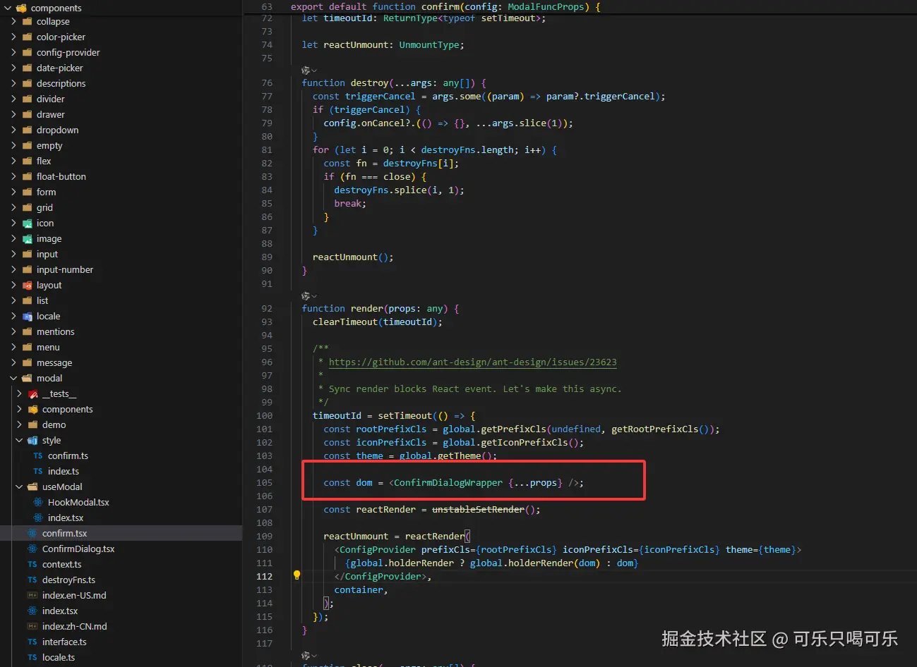Screen dimensions: 917x667
Task: Click the React file icon of ConfirmDialog.tsx
Action: click(32, 549)
